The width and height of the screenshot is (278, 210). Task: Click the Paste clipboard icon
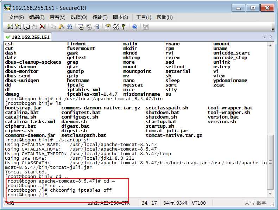(x=61, y=27)
